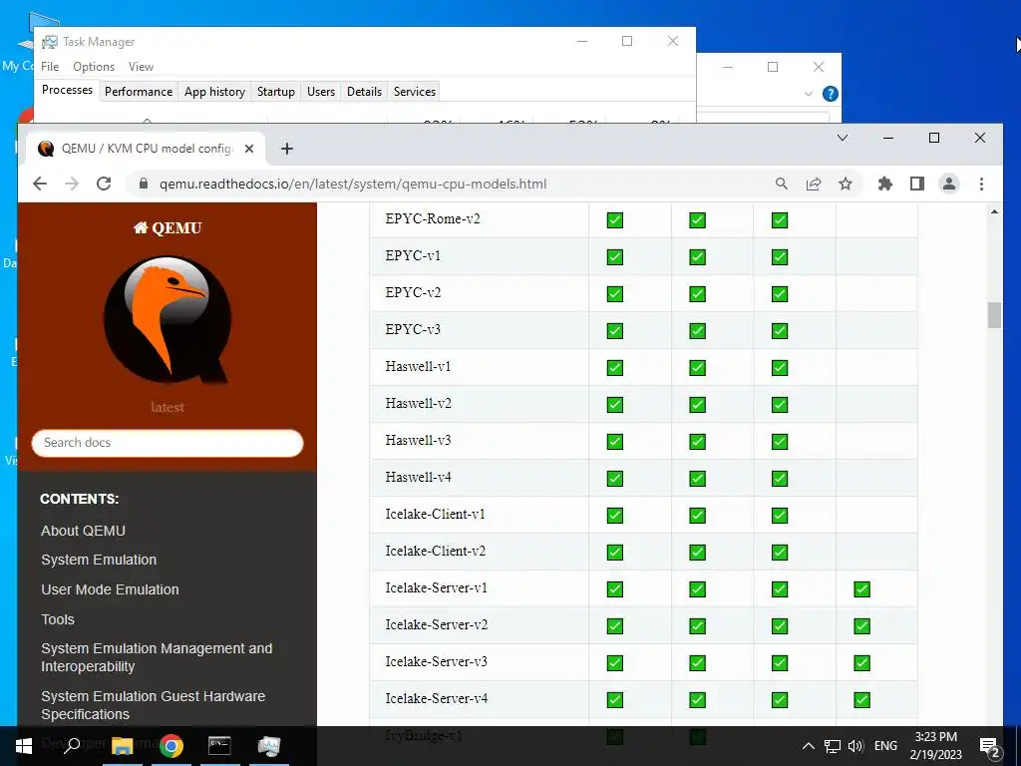The width and height of the screenshot is (1021, 766).
Task: Switch to Task Manager Processes tab
Action: pyautogui.click(x=67, y=90)
